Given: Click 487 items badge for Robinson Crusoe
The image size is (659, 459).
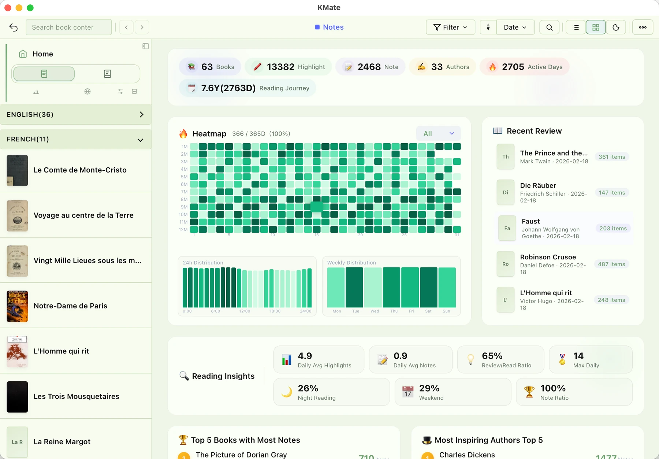Looking at the screenshot, I should 611,264.
